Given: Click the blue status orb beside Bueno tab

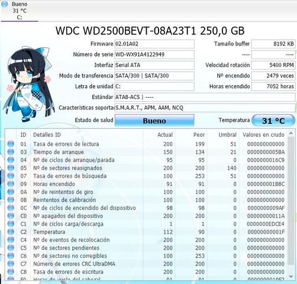Looking at the screenshot, I should pyautogui.click(x=5, y=4).
